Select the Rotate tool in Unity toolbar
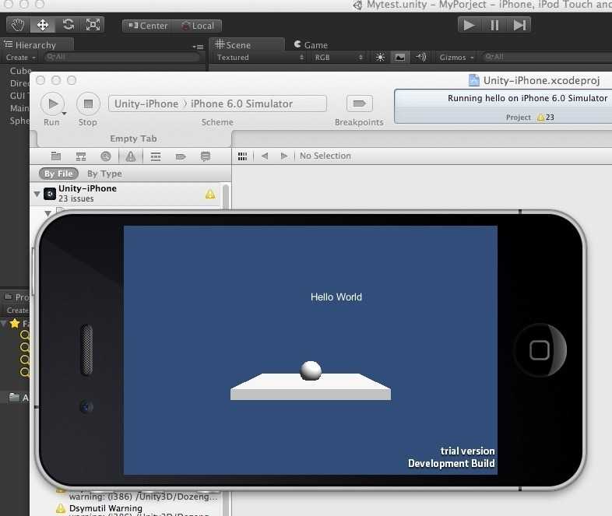This screenshot has height=516, width=612. coord(68,26)
